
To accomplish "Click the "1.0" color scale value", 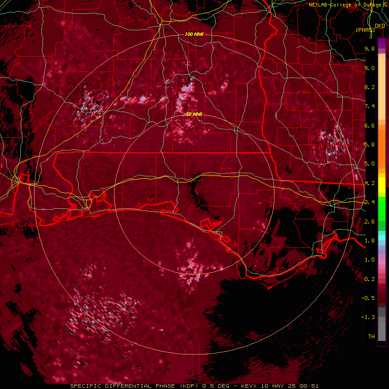I will 370,260.
